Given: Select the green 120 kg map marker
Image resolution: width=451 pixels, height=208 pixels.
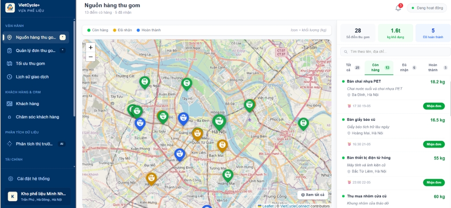Looking at the screenshot, I should coord(250,105).
